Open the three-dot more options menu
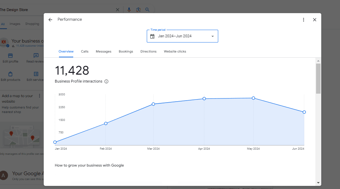This screenshot has height=189, width=340. 304,20
